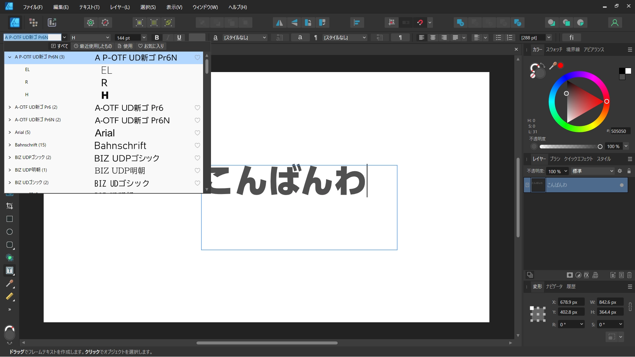Select the Ellipse tool

10,232
